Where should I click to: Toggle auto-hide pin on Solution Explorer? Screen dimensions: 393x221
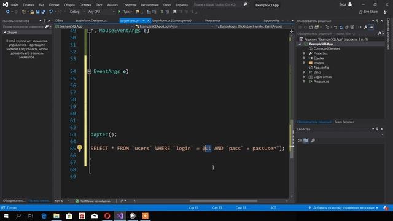click(378, 21)
